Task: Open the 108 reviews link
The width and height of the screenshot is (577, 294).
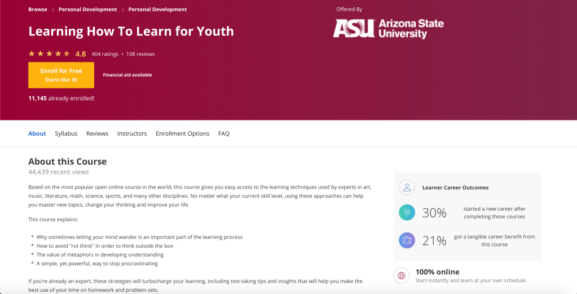Action: 140,54
